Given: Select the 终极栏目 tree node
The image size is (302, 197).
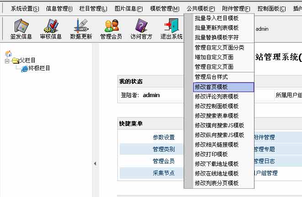Looking at the screenshot, I should tap(39, 68).
